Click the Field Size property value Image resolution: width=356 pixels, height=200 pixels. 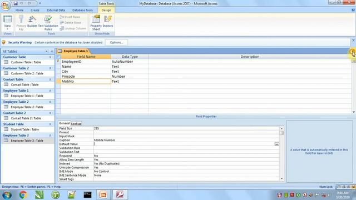[x=186, y=128]
